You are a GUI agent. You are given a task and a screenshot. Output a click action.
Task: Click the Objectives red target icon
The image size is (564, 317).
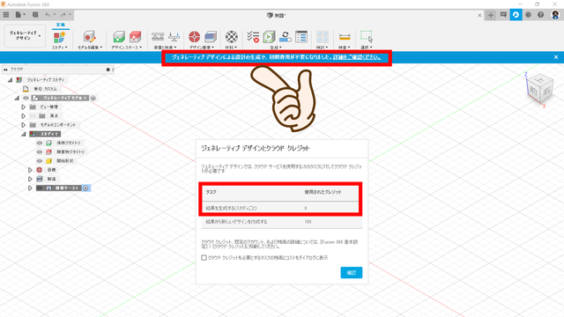coord(194,37)
